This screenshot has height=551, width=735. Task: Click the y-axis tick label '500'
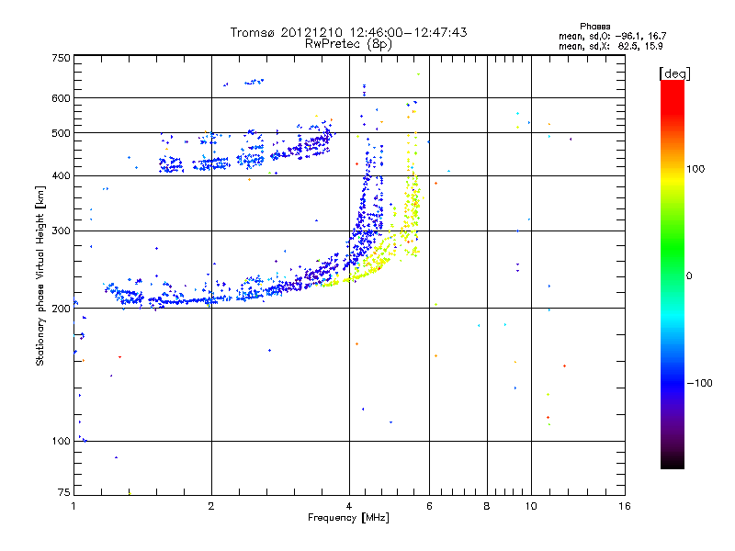61,133
